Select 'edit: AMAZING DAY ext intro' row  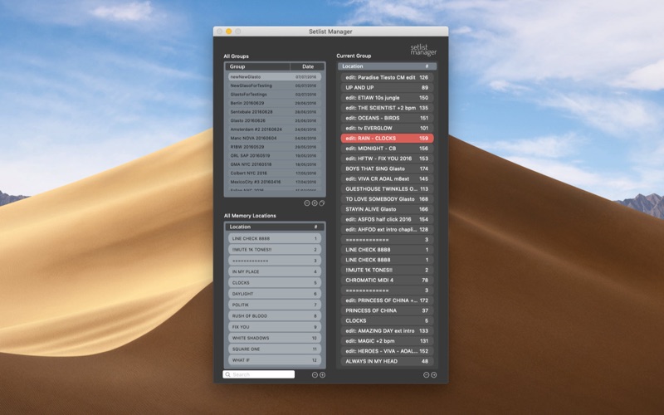coord(387,331)
